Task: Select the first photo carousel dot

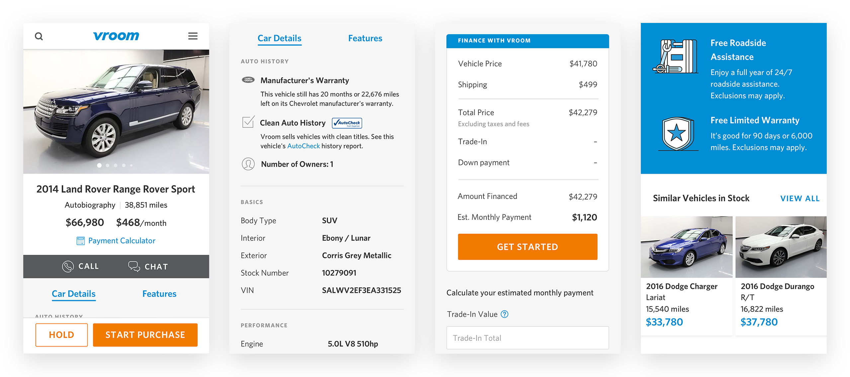Action: (99, 165)
